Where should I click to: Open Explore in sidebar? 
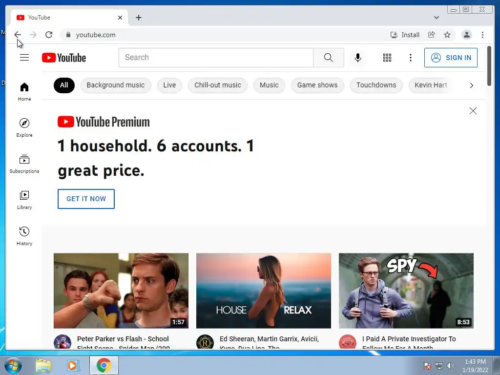[24, 127]
